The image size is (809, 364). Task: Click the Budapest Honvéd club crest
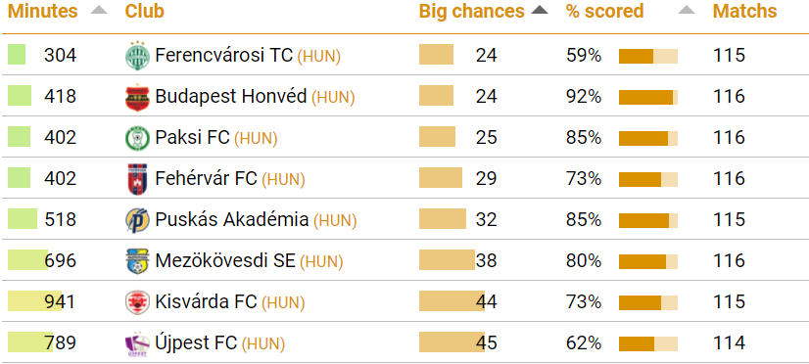137,97
